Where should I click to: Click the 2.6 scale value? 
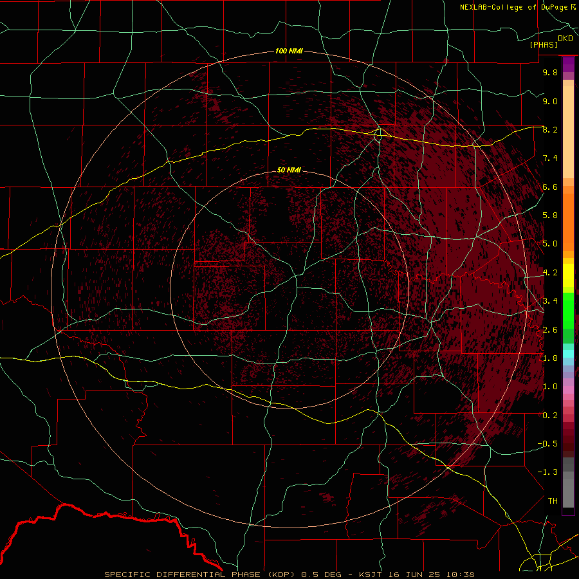coord(550,330)
